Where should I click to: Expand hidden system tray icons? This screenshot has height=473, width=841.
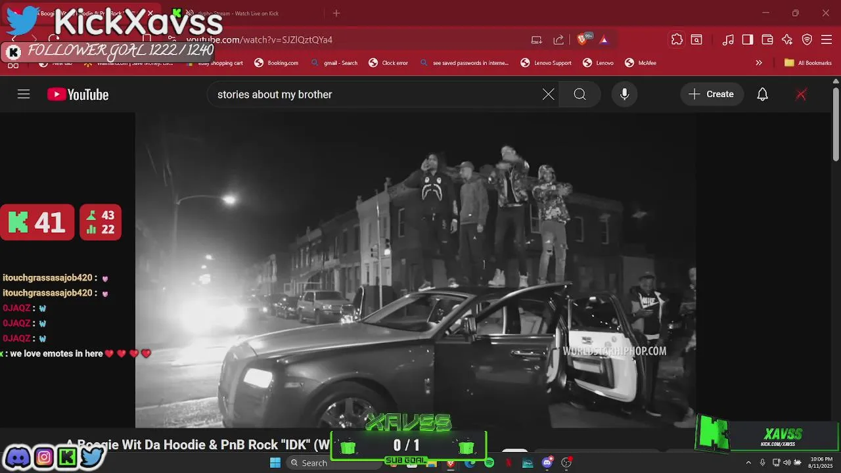748,462
